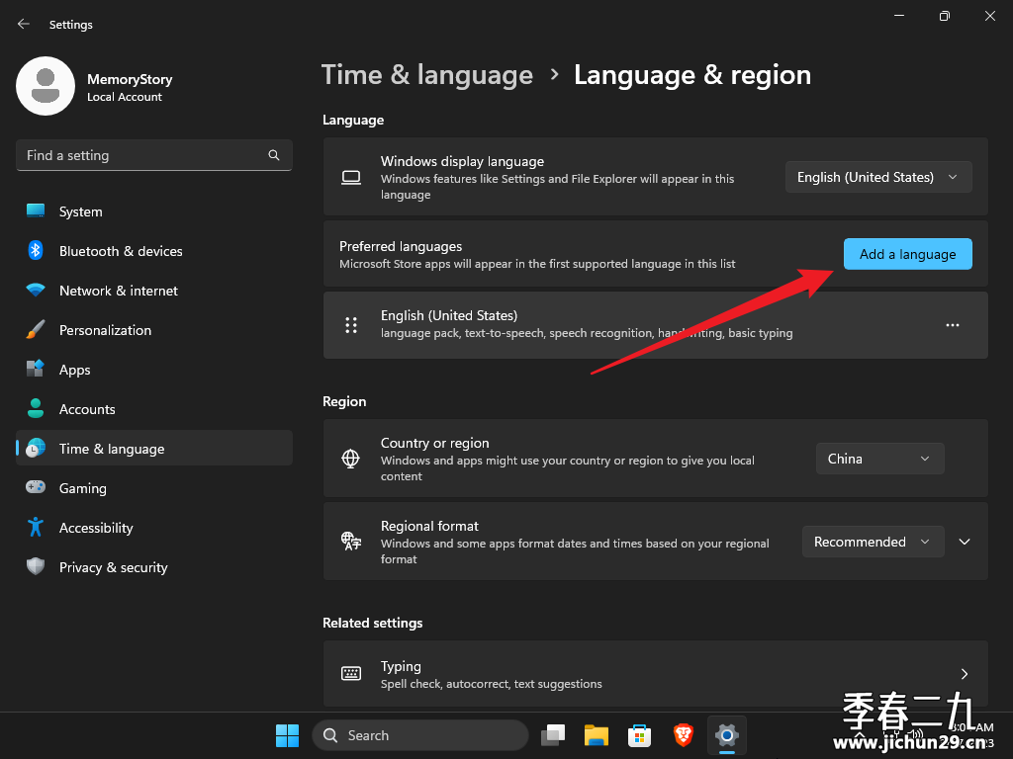The image size is (1013, 759).
Task: Open Privacy & security settings
Action: click(153, 566)
